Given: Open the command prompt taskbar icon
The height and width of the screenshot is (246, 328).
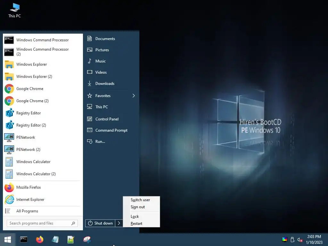Looking at the screenshot, I should (24, 240).
